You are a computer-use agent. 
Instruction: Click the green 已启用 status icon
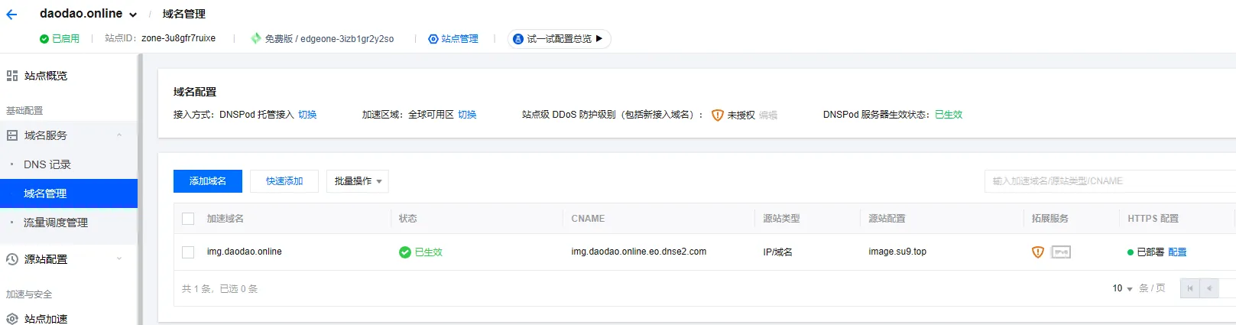point(44,38)
